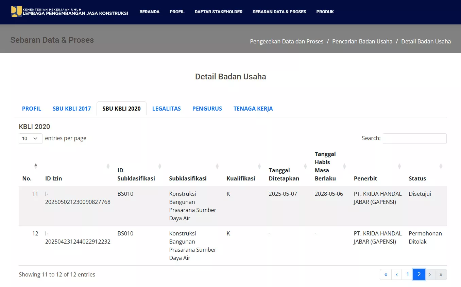Click the active page 2 button
Viewport: 461px width, 287px height.
(x=419, y=274)
